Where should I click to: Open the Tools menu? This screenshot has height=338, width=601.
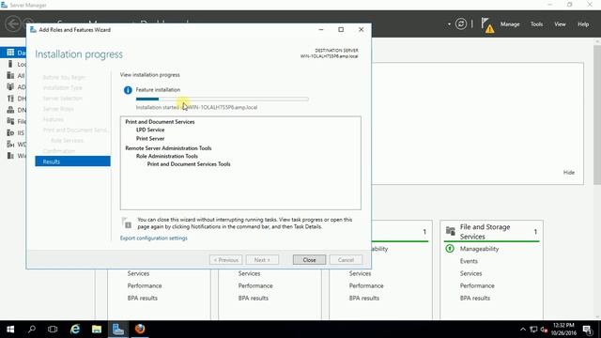pos(536,24)
